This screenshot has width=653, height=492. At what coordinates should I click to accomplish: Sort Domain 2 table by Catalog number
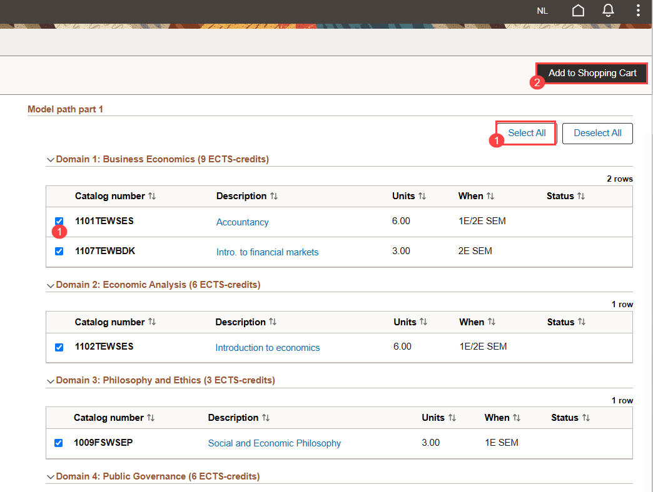(x=115, y=322)
